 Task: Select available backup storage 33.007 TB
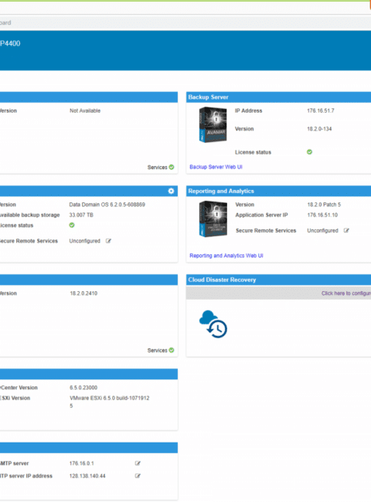[x=81, y=215]
